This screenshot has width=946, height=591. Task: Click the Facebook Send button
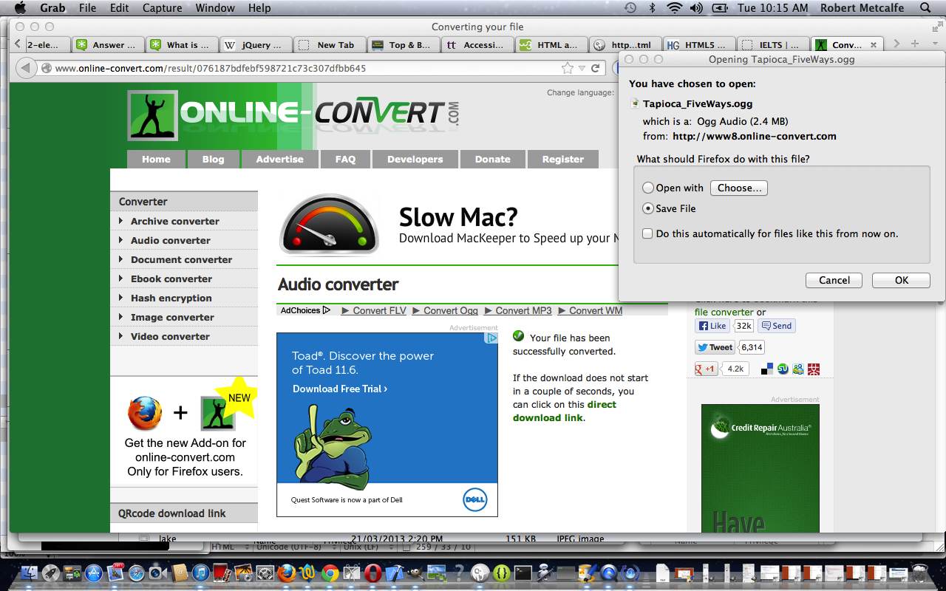[777, 326]
